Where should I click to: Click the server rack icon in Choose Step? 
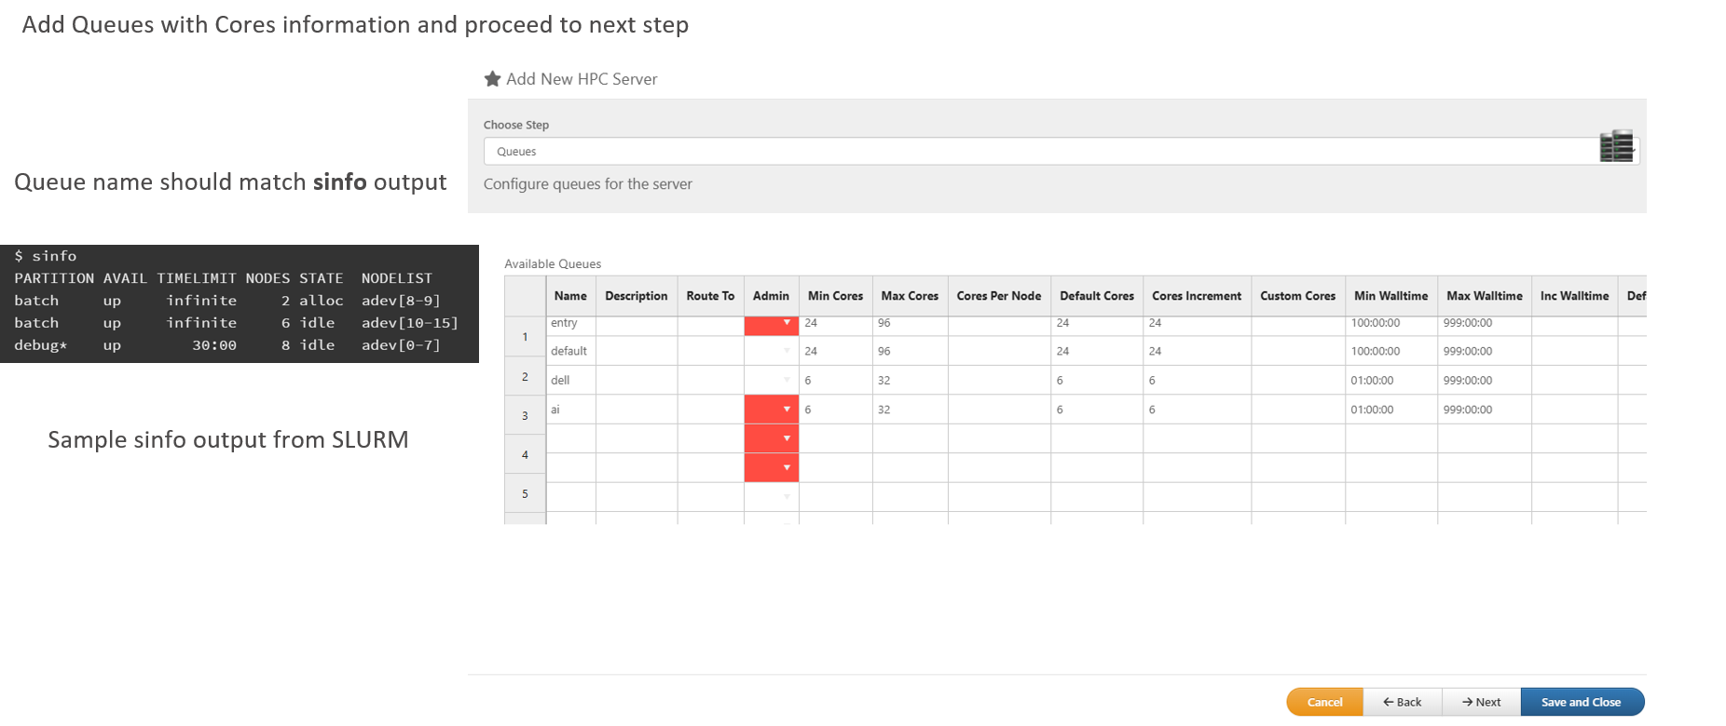coord(1616,147)
